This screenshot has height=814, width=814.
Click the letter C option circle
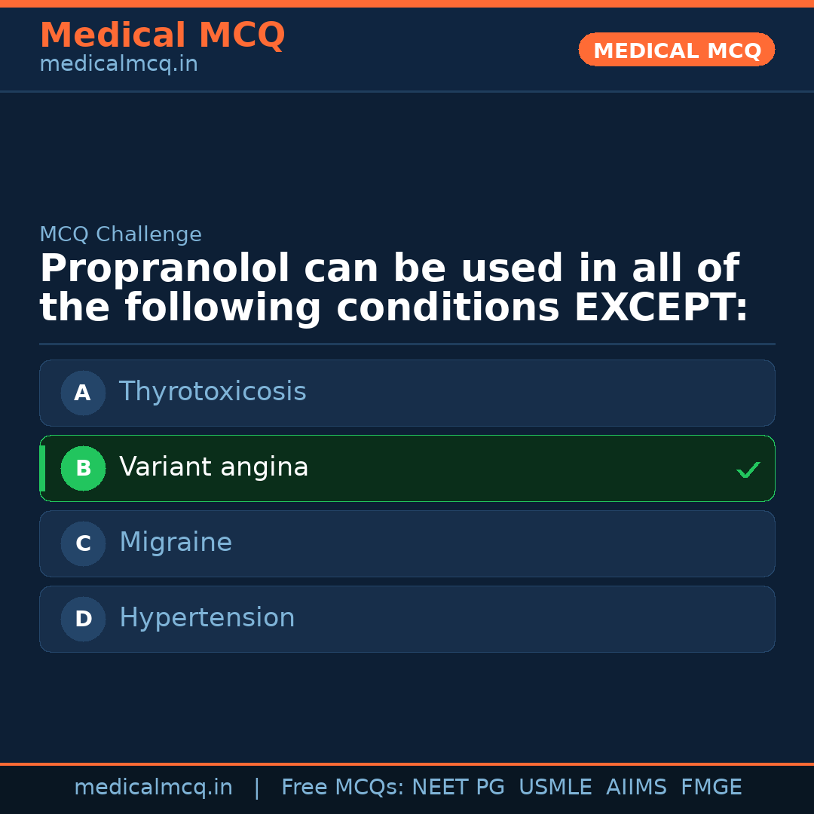coord(83,543)
